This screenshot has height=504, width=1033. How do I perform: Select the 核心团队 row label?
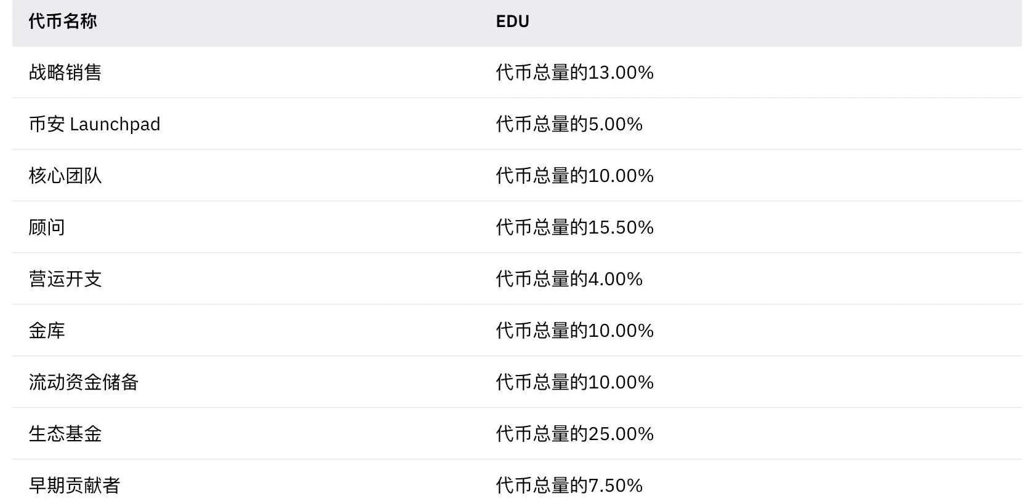[65, 176]
